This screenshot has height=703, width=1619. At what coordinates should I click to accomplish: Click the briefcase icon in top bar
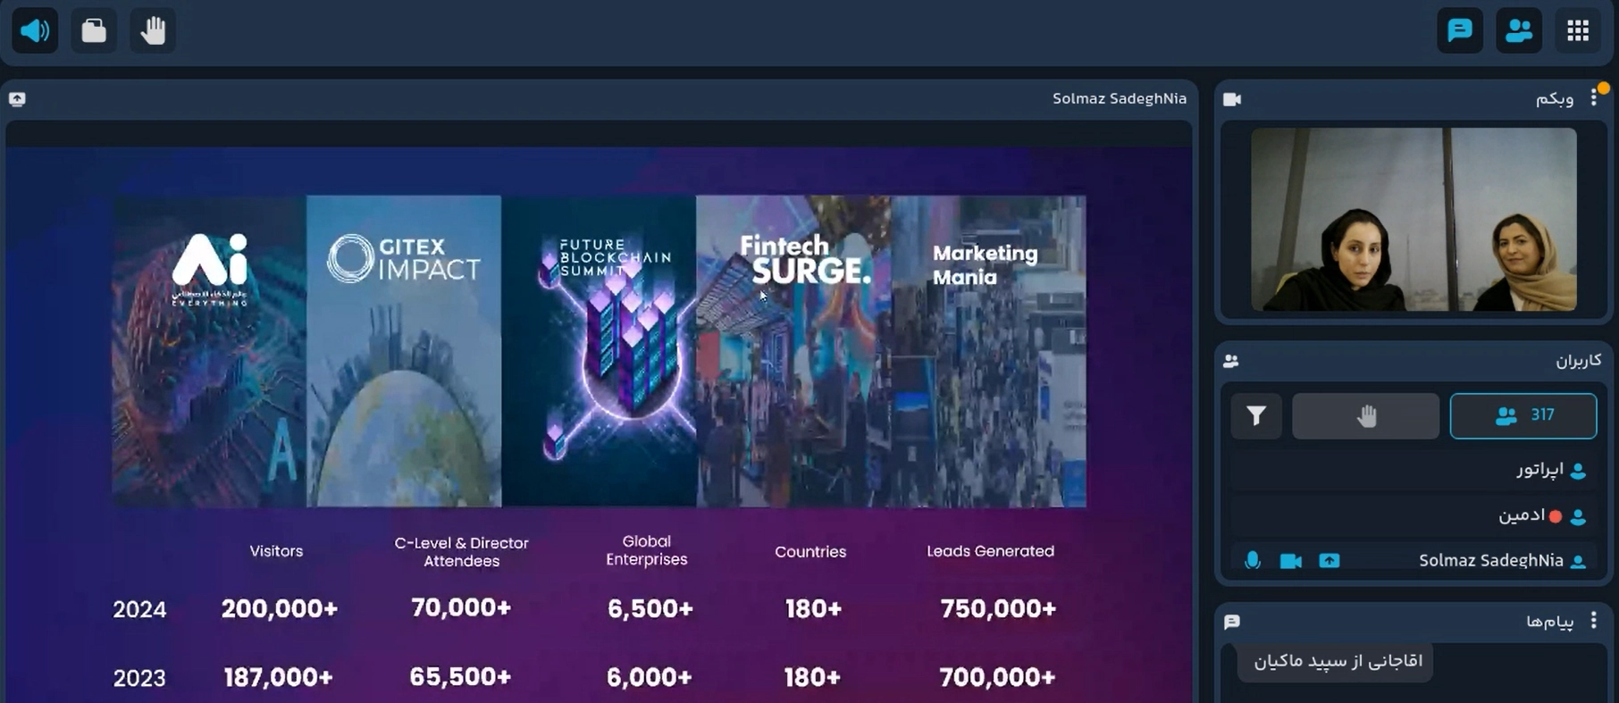94,30
